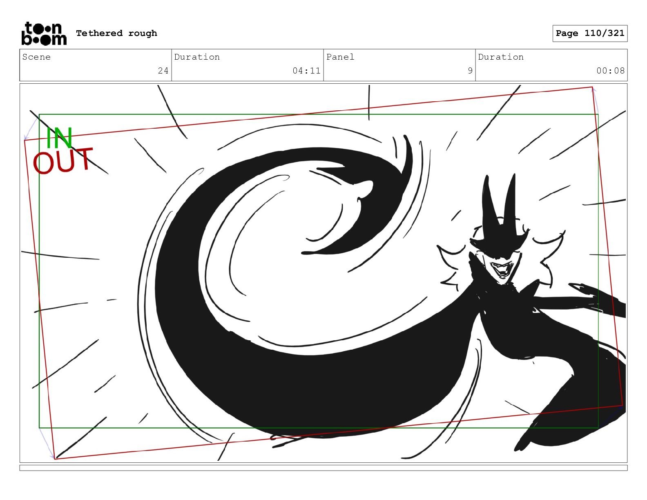Click the scene Duration value 04:11
This screenshot has width=647, height=500.
[306, 71]
